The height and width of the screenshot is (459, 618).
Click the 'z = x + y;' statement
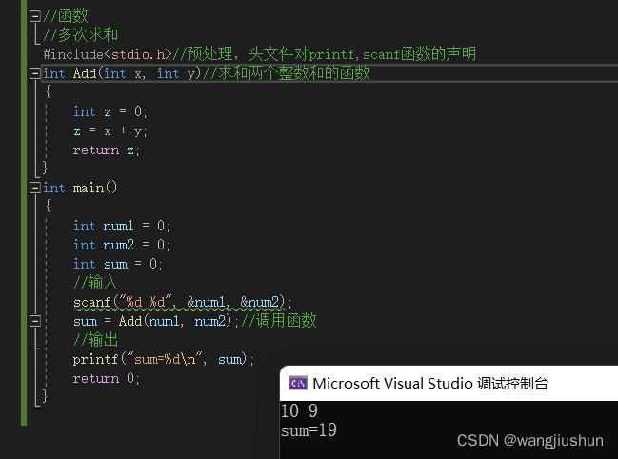point(110,130)
